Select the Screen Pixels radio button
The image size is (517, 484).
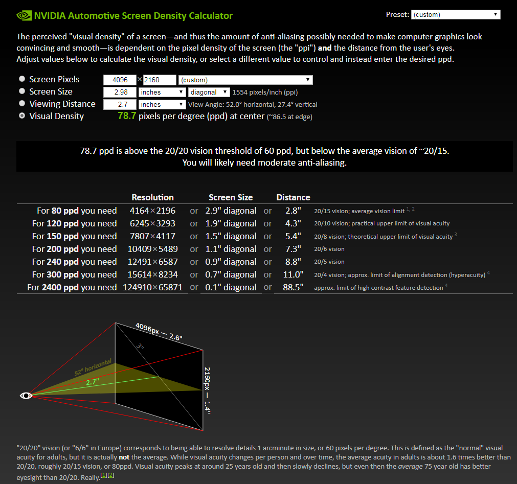[x=22, y=79]
